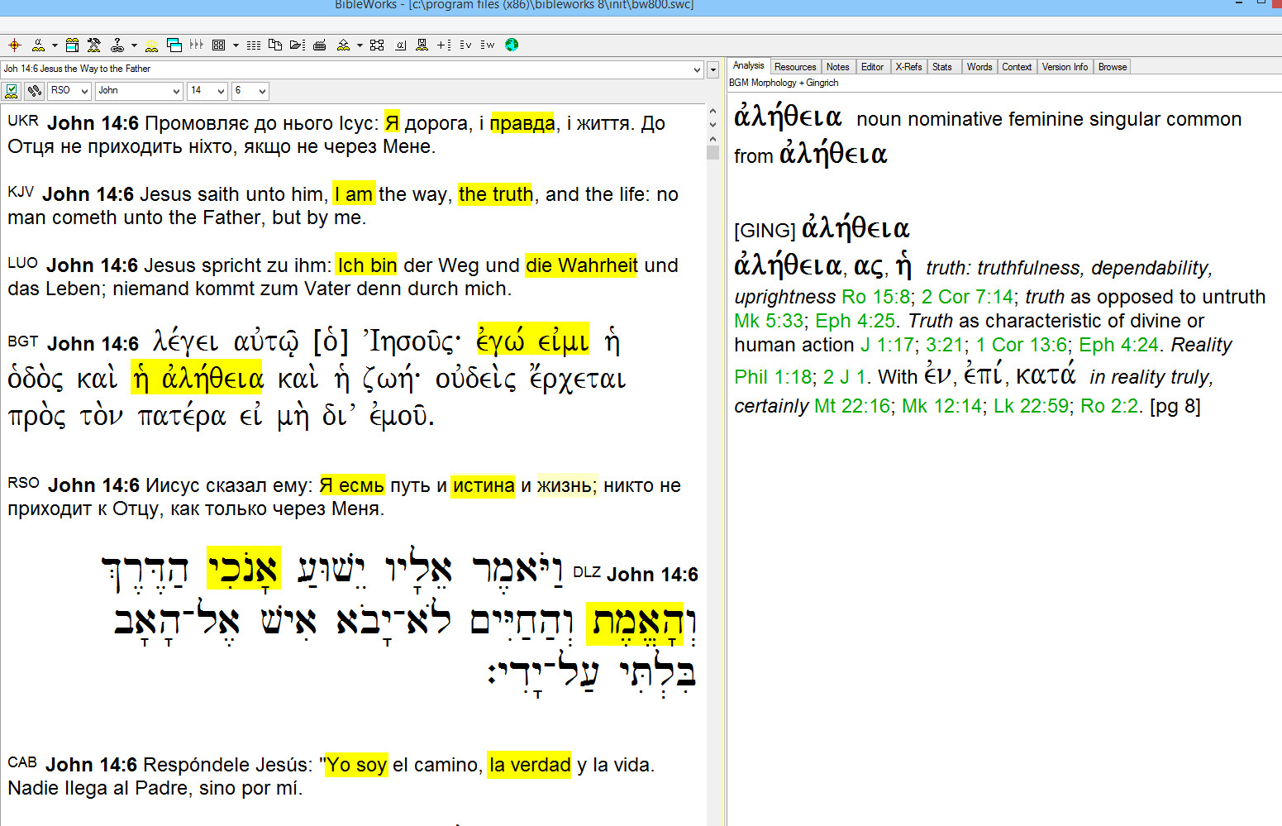This screenshot has width=1282, height=826.
Task: Click the question mark help icon
Action: coord(117,45)
